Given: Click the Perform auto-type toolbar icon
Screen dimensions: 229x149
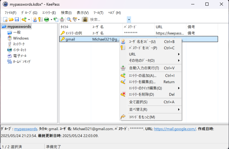Looking at the screenshot, I should click(x=62, y=19).
